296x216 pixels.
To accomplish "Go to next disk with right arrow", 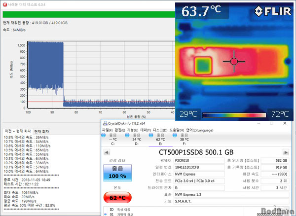I will 286,152.
